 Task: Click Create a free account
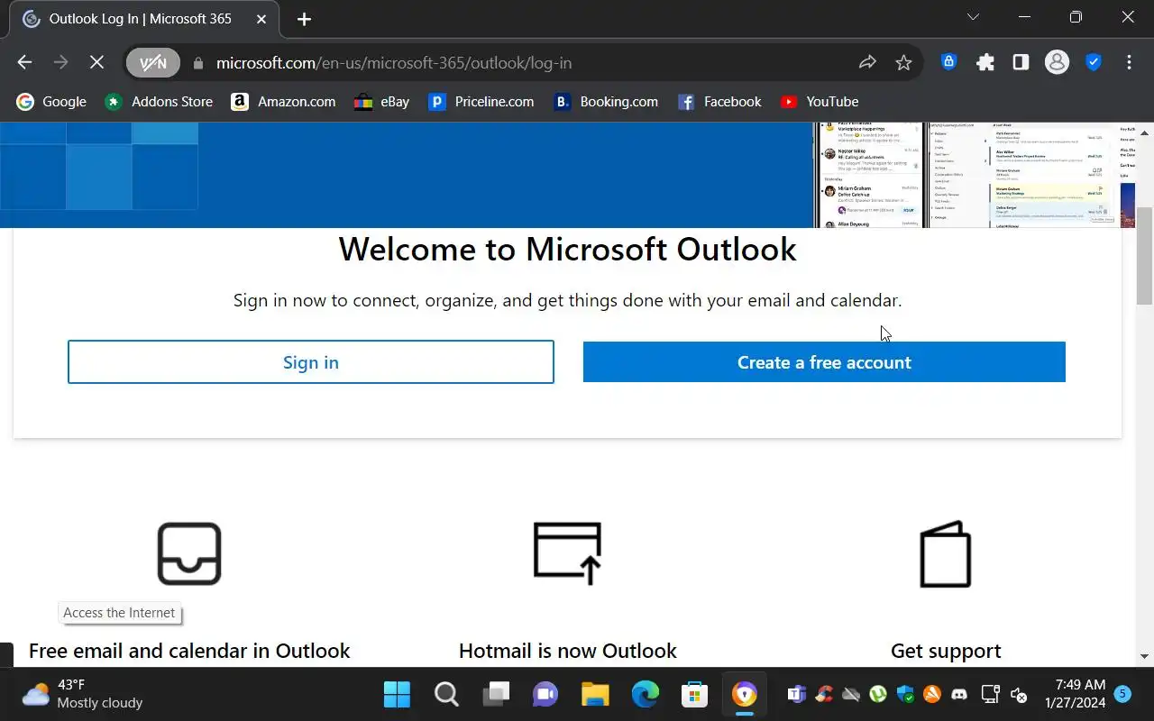(824, 362)
